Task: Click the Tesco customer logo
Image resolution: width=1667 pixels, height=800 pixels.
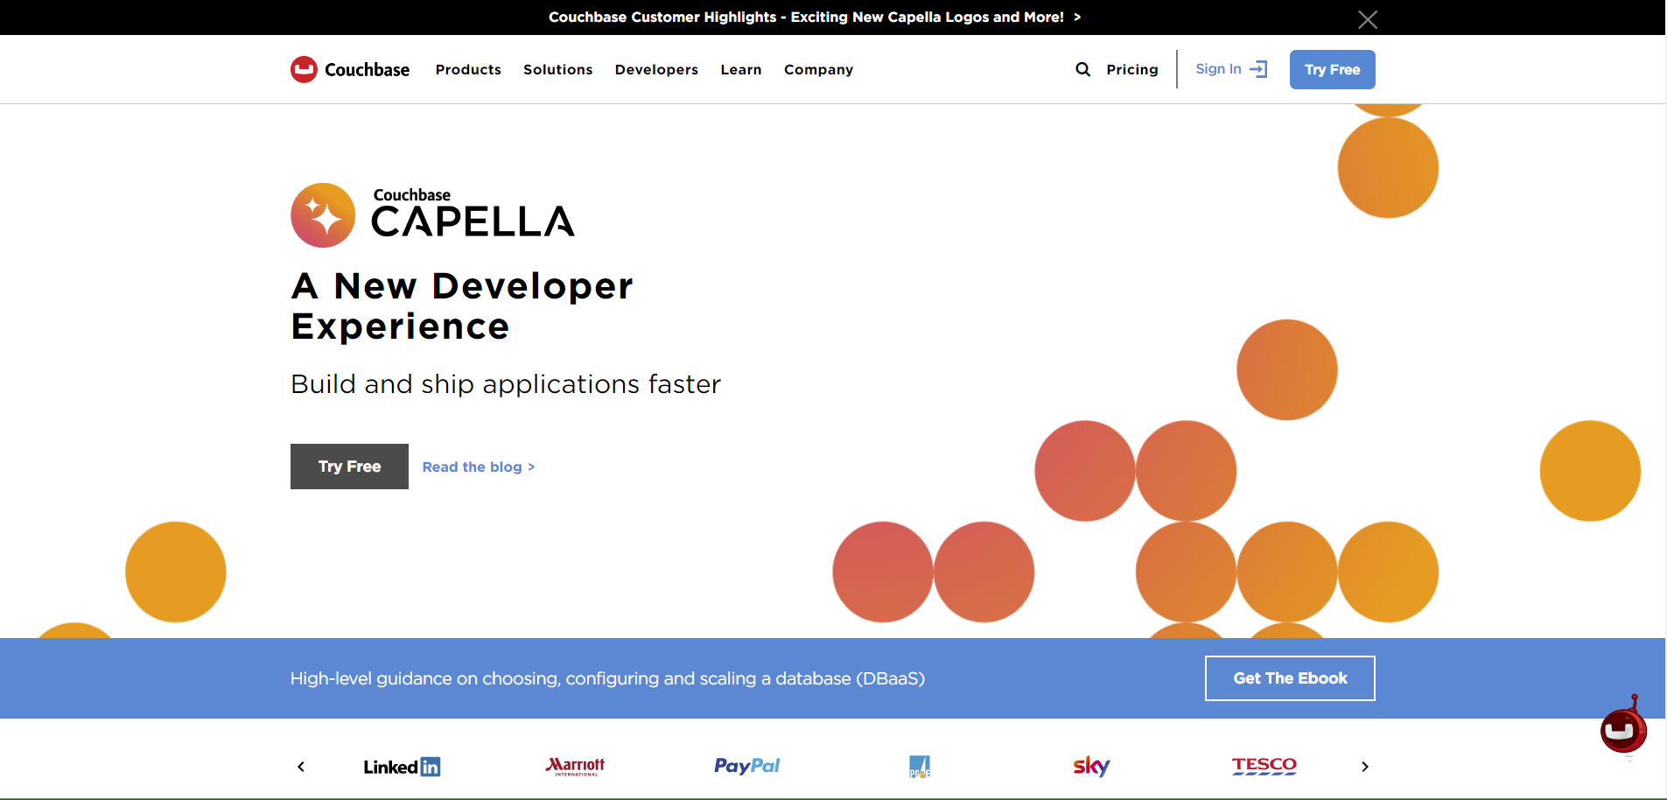Action: [1264, 766]
